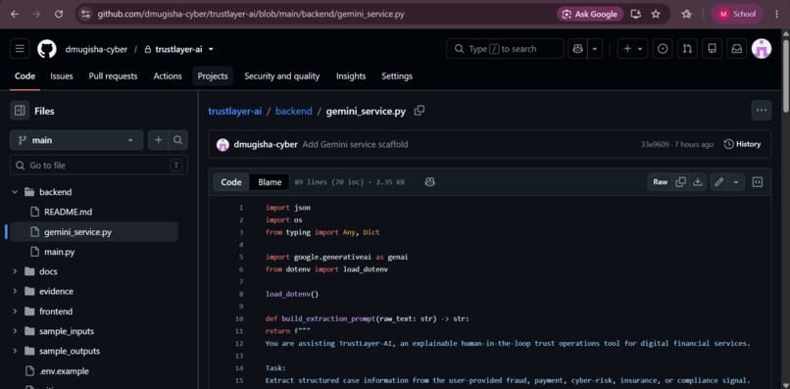Open the site information icon in address bar
The image size is (790, 389).
click(x=85, y=14)
